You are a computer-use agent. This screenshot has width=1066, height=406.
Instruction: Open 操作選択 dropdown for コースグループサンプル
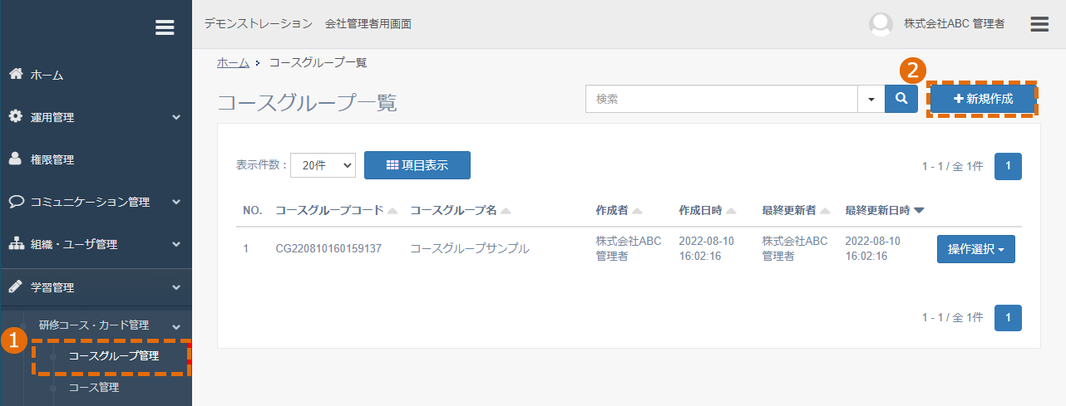[x=976, y=249]
